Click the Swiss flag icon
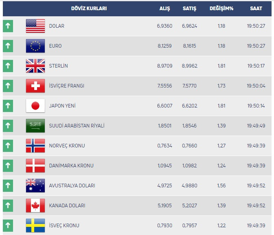 [x=35, y=86]
